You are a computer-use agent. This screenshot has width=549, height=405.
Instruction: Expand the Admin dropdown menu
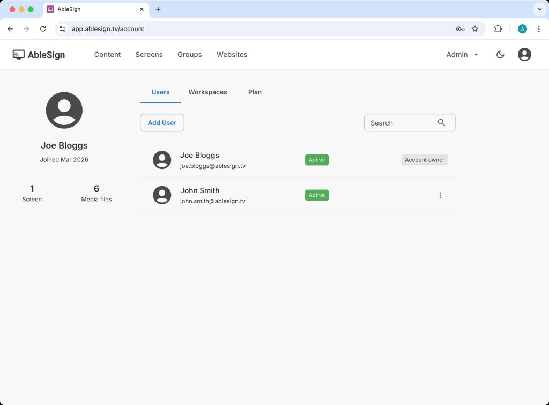pyautogui.click(x=462, y=54)
